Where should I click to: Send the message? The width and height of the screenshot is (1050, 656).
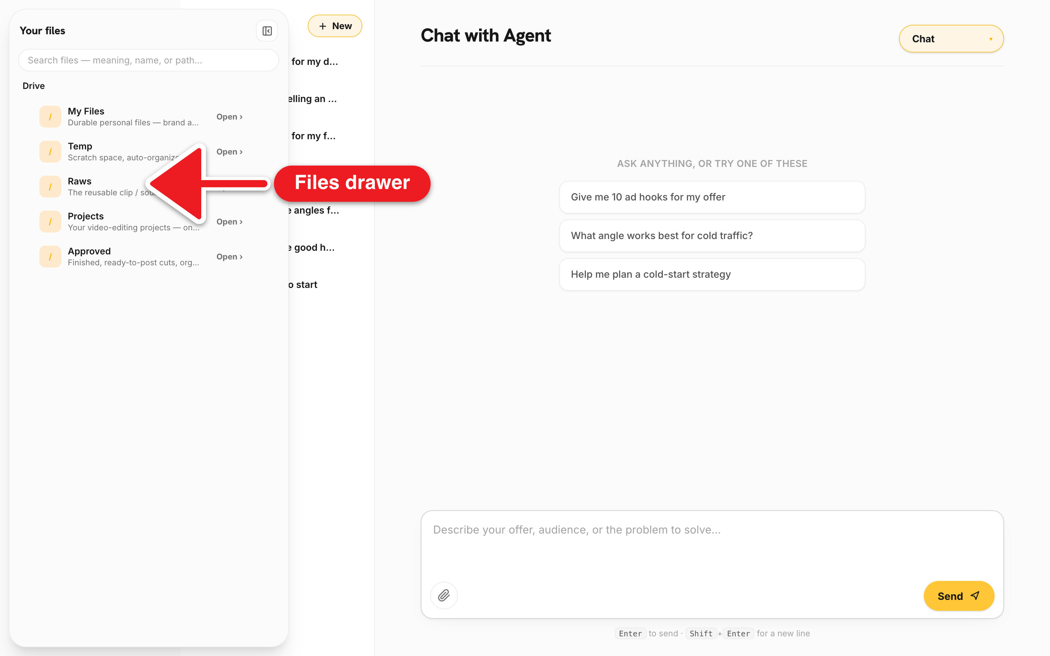(958, 596)
